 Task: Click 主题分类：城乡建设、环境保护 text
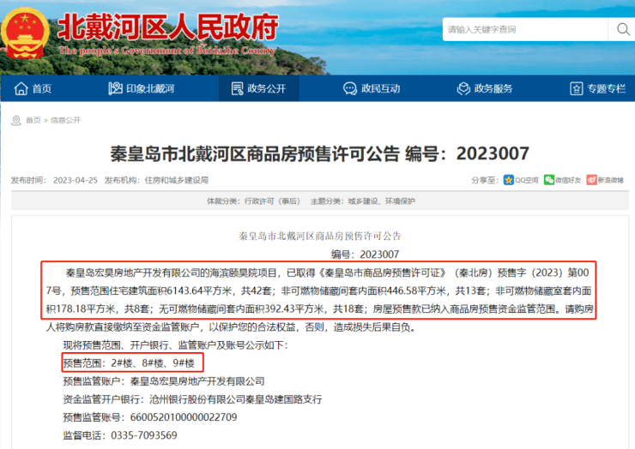click(363, 201)
